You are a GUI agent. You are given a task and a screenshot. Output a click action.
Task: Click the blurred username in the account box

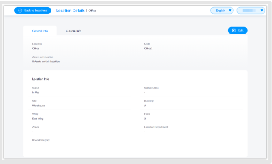pyautogui.click(x=248, y=11)
